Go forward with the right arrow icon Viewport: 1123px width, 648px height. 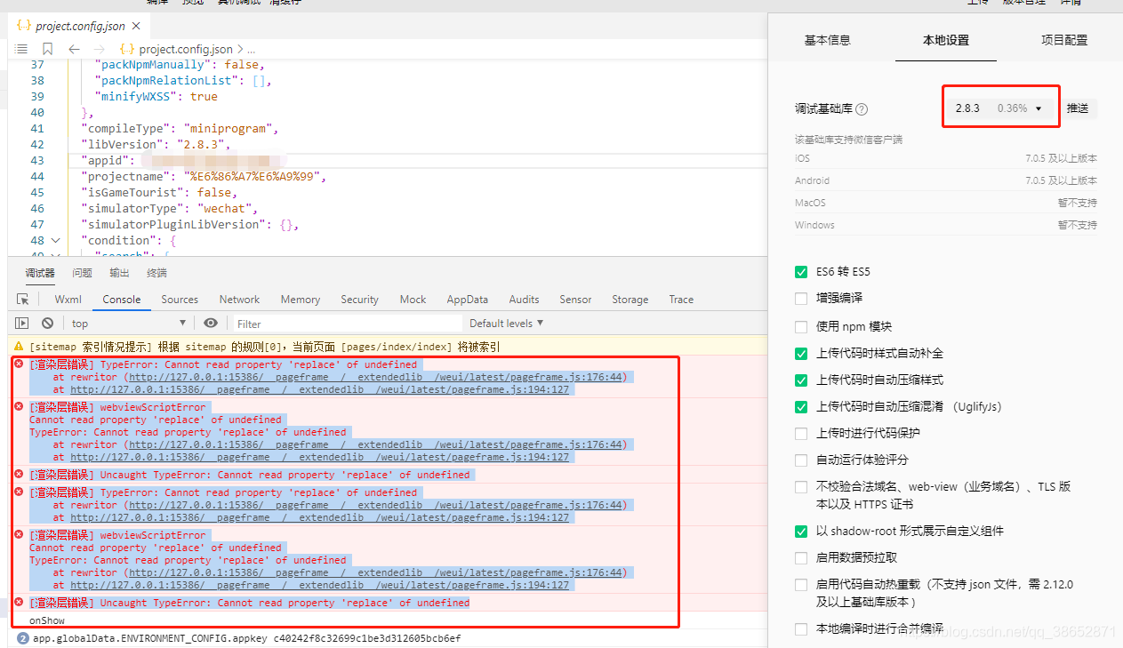[x=99, y=49]
